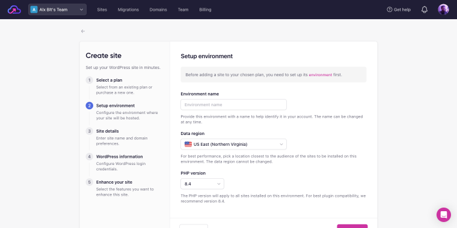Image resolution: width=457 pixels, height=228 pixels.
Task: Click the Get help question-mark icon
Action: pyautogui.click(x=390, y=10)
